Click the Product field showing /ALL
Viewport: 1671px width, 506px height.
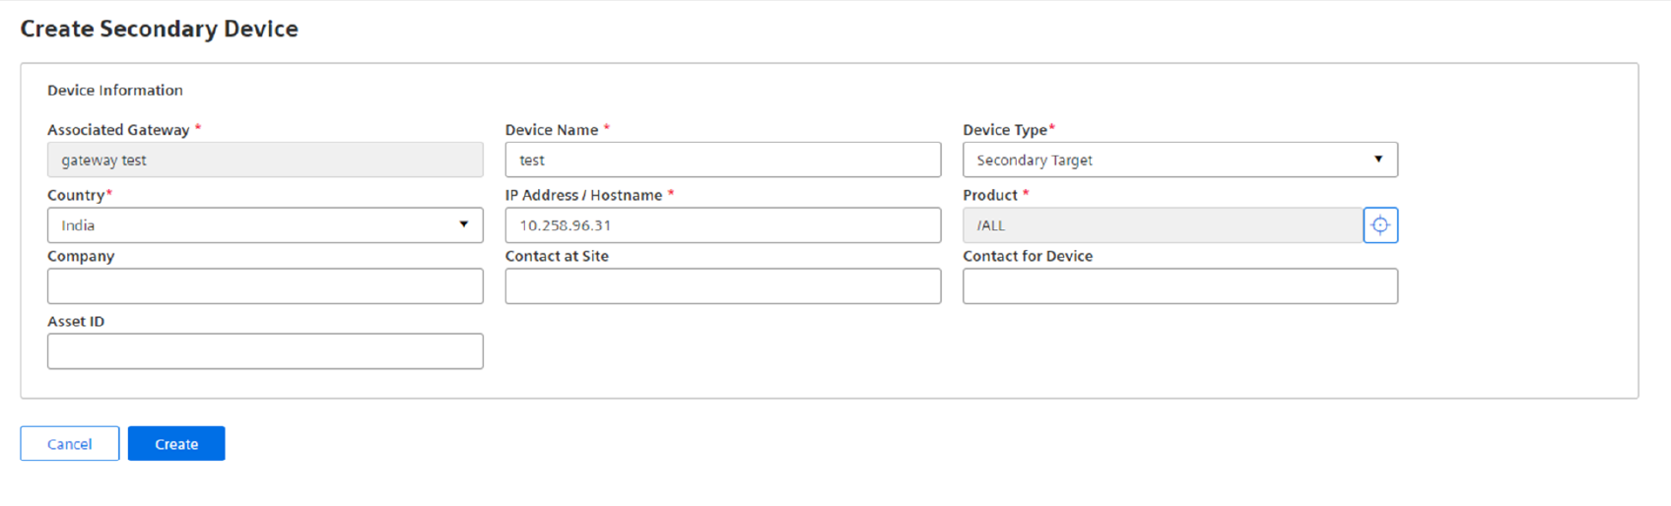click(1163, 225)
